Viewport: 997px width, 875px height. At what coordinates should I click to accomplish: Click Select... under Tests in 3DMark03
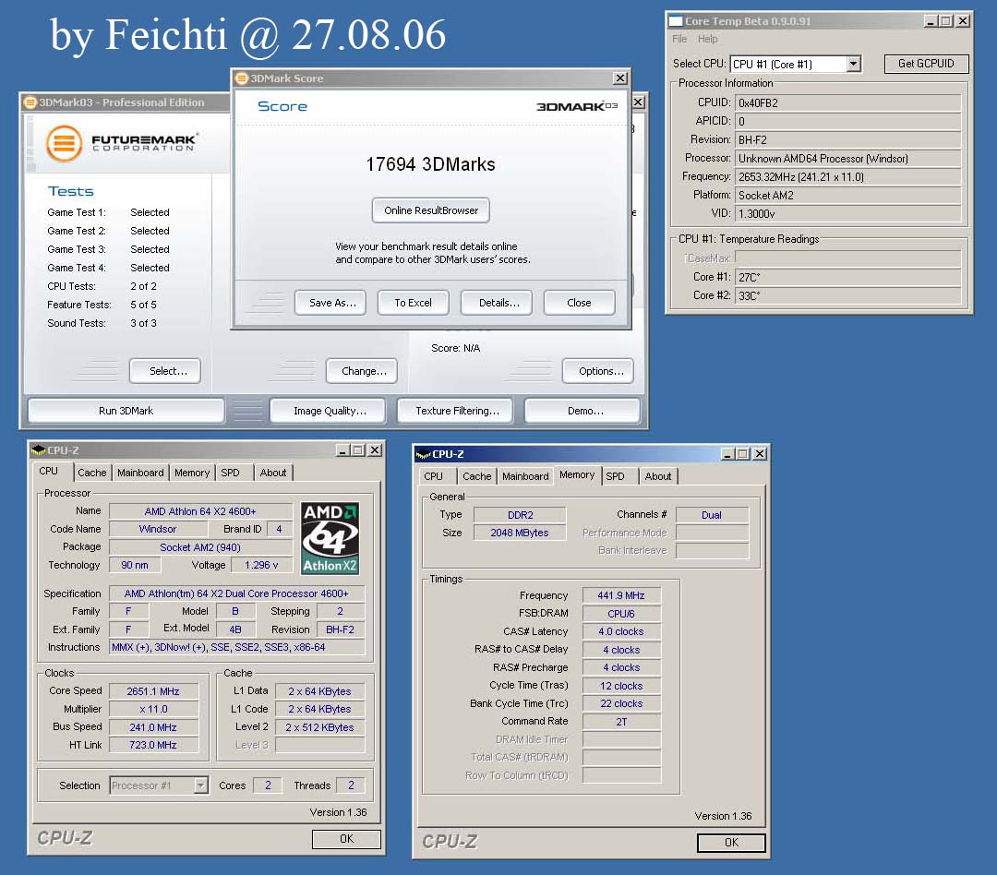[x=165, y=371]
